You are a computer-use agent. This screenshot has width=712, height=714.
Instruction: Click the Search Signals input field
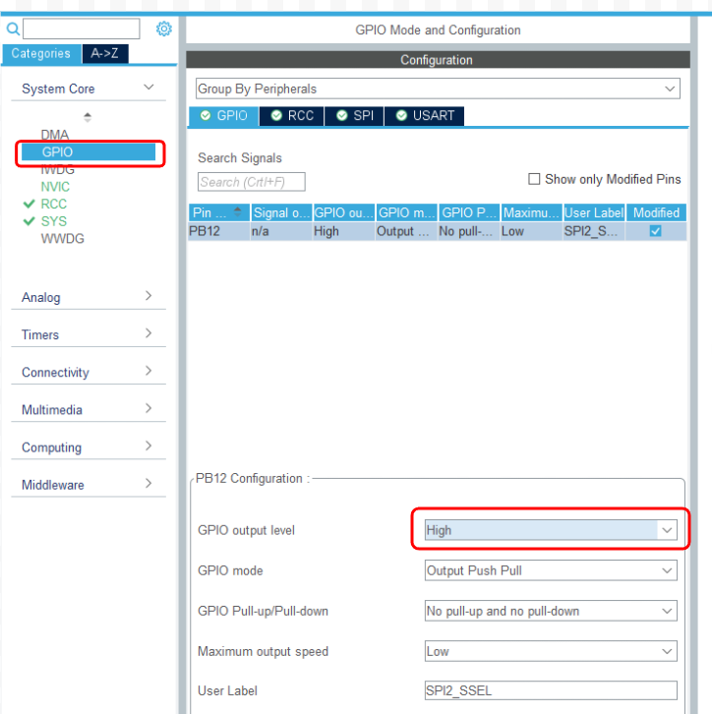pyautogui.click(x=251, y=182)
